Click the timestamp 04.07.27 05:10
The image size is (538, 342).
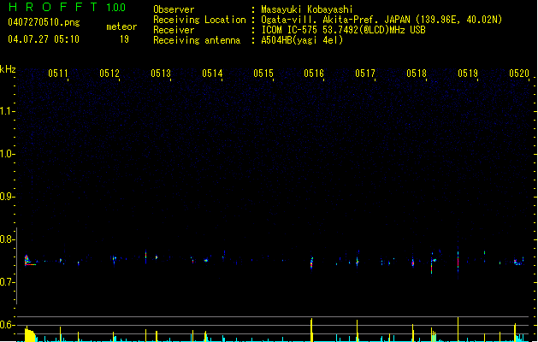tap(44, 39)
